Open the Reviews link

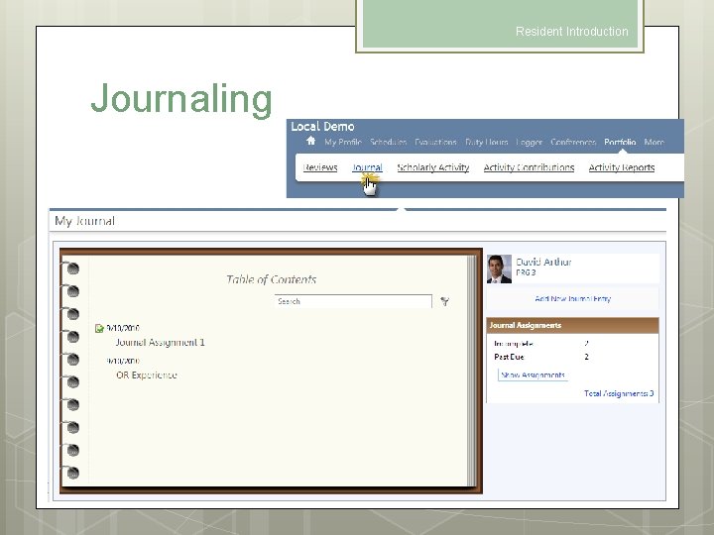(320, 167)
